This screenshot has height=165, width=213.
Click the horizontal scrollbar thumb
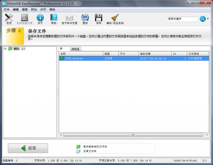point(133,135)
